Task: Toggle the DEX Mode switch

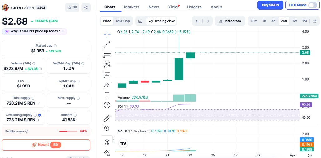Action: click(312, 5)
